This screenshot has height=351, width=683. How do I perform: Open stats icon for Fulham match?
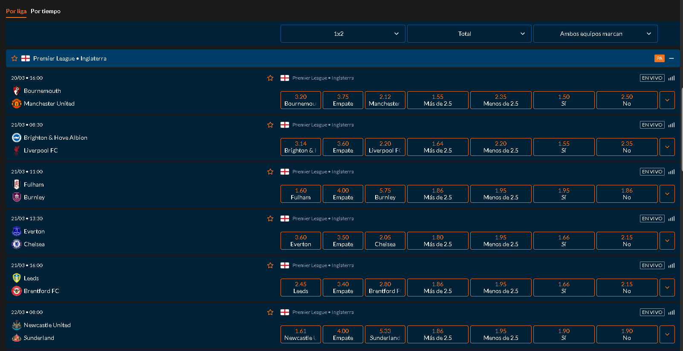click(x=671, y=172)
